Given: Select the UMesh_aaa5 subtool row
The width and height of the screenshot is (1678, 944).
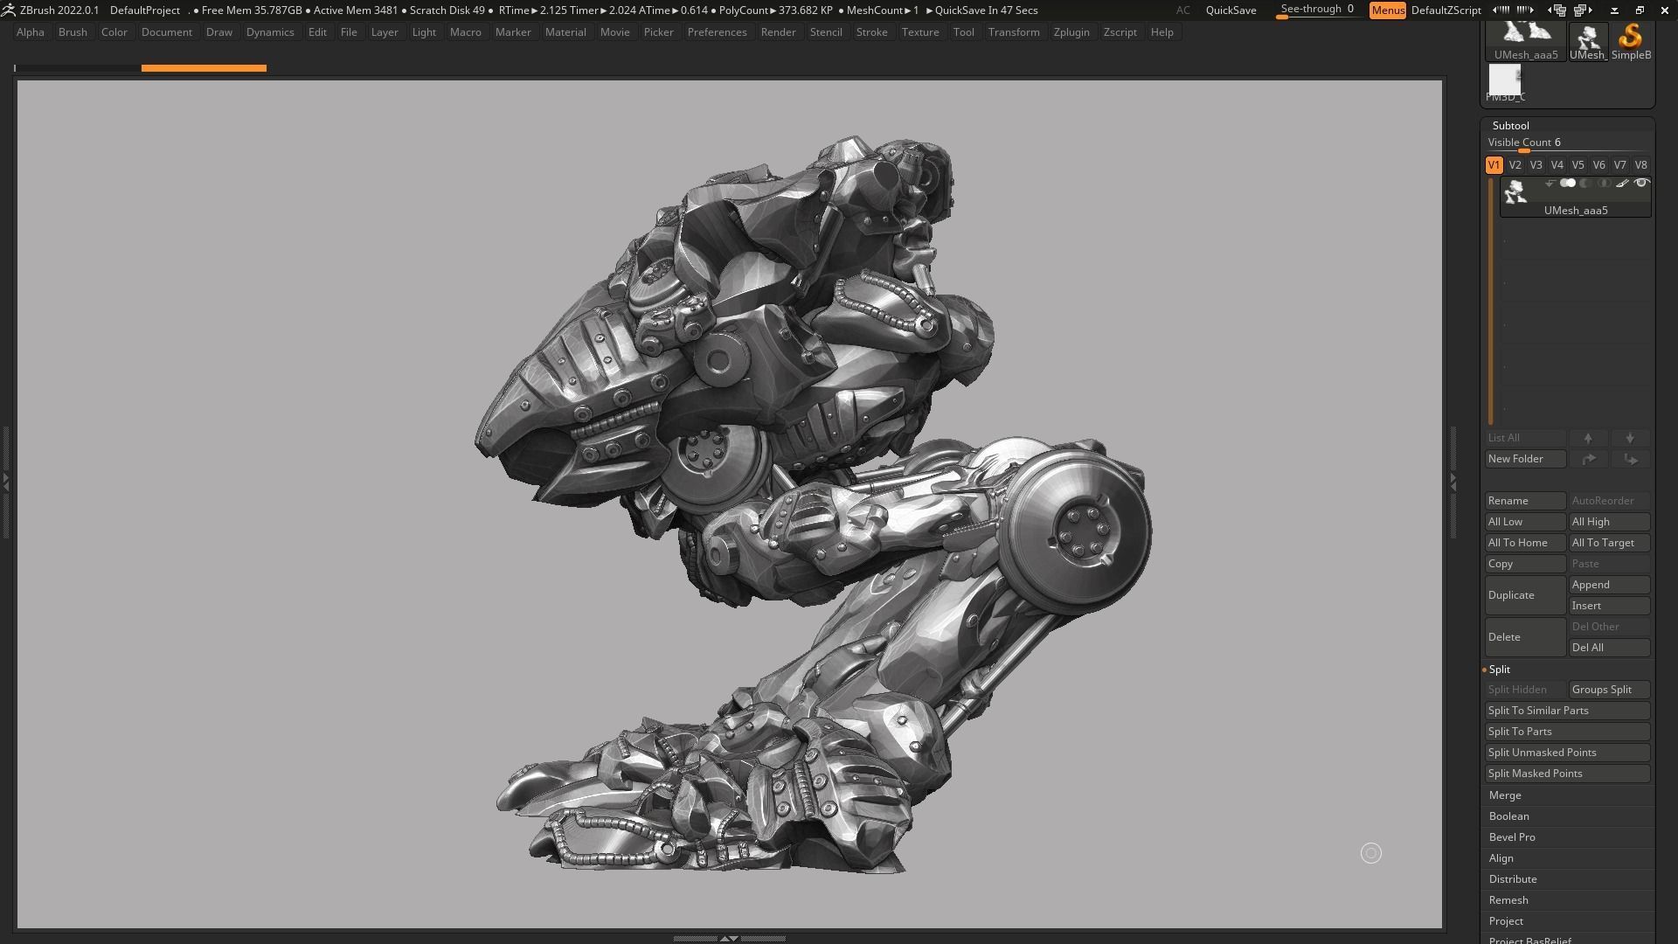Looking at the screenshot, I should pos(1575,197).
